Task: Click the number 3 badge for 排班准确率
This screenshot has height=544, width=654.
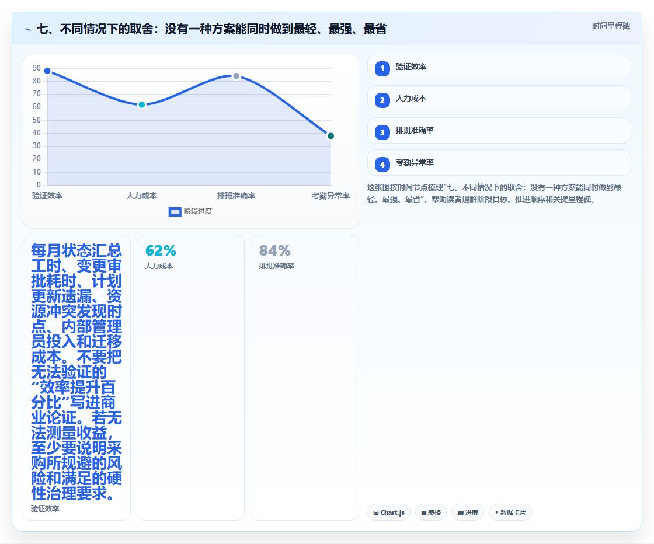Action: (x=382, y=132)
